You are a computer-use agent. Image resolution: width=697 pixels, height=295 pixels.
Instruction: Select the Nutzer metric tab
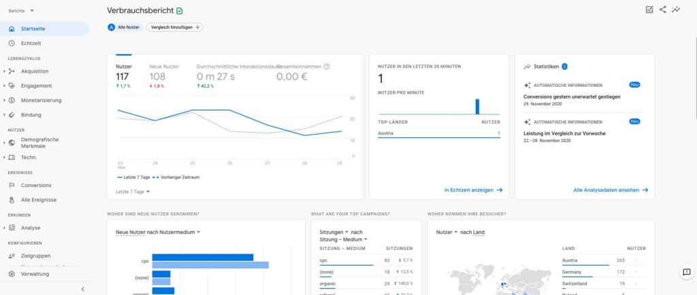pyautogui.click(x=124, y=75)
